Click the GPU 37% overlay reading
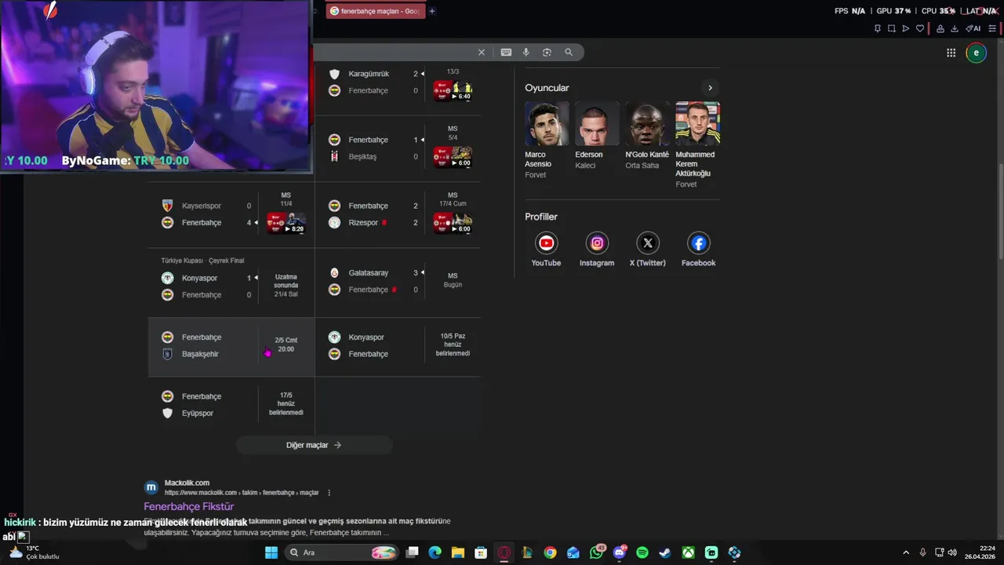Image resolution: width=1004 pixels, height=565 pixels. 893,11
